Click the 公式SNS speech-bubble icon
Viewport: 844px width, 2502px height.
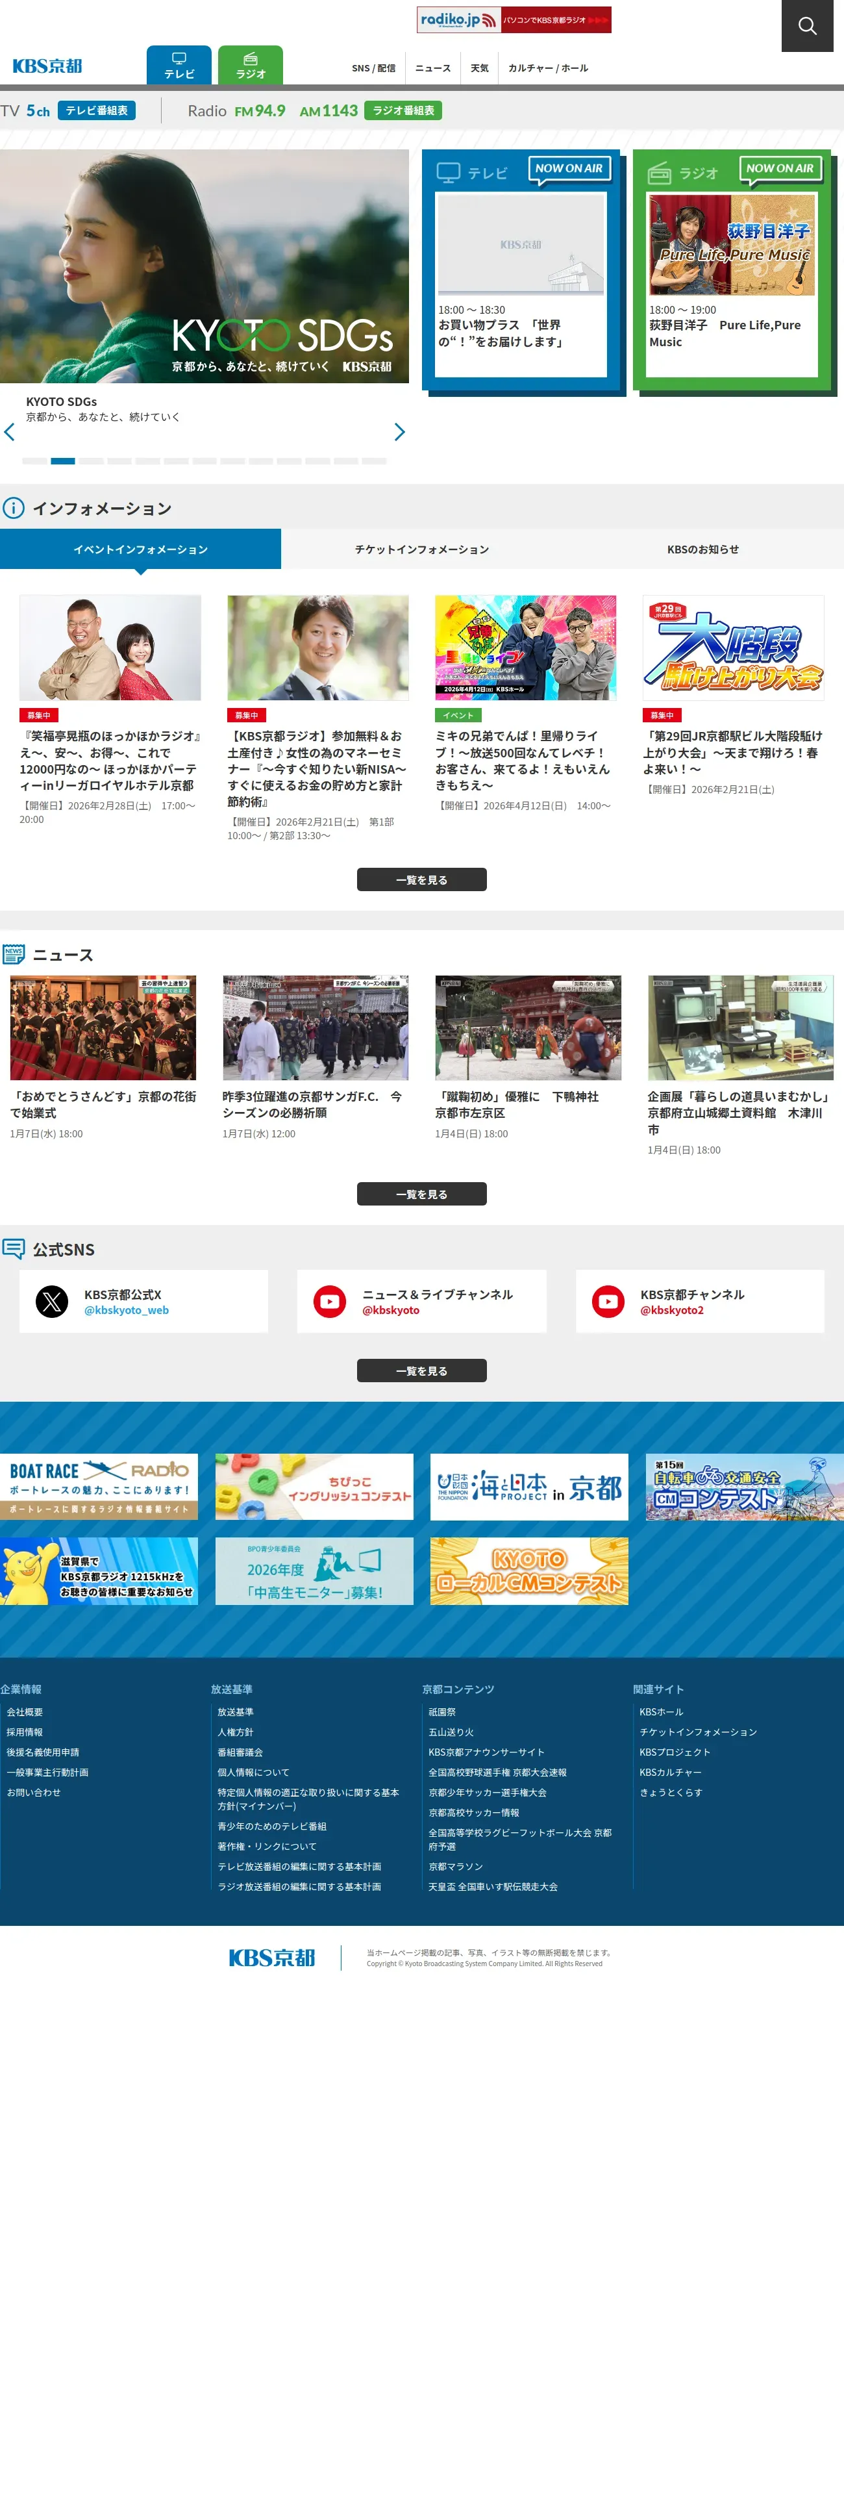pyautogui.click(x=12, y=1249)
